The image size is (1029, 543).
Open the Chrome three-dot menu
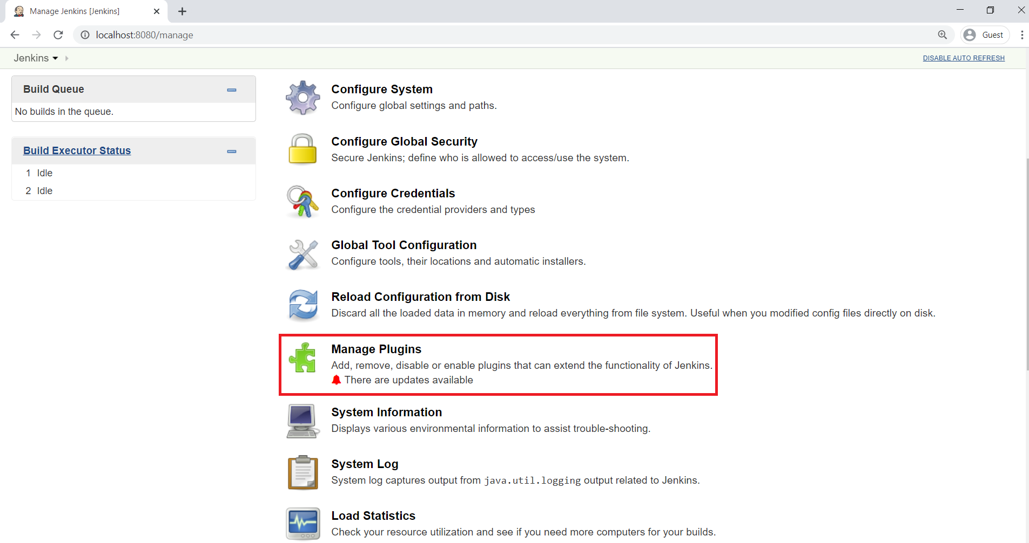click(x=1021, y=35)
